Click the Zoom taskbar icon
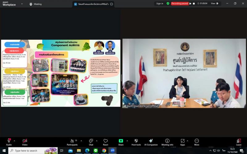The image size is (247, 154). pos(112,151)
